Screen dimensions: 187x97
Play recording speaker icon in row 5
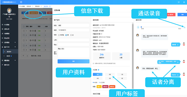point(31,50)
